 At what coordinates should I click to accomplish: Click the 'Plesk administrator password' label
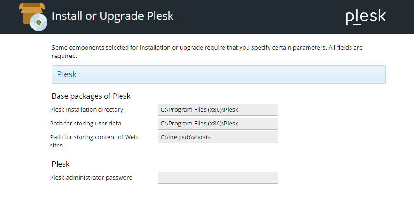pos(91,177)
